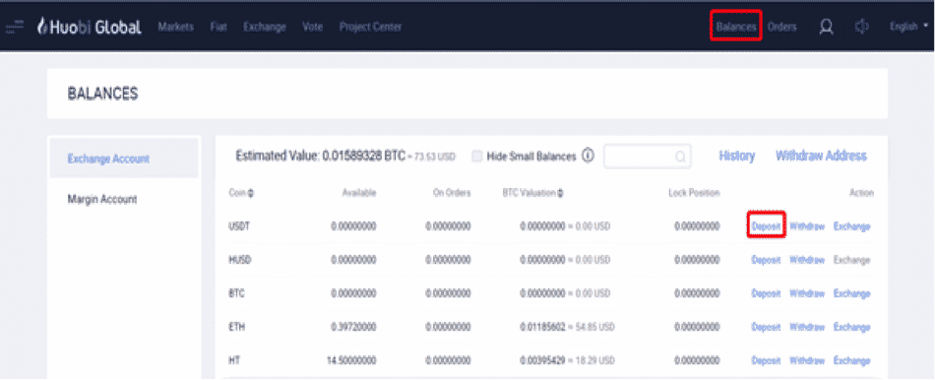
Task: Click the BTC coin name in the table
Action: [236, 293]
